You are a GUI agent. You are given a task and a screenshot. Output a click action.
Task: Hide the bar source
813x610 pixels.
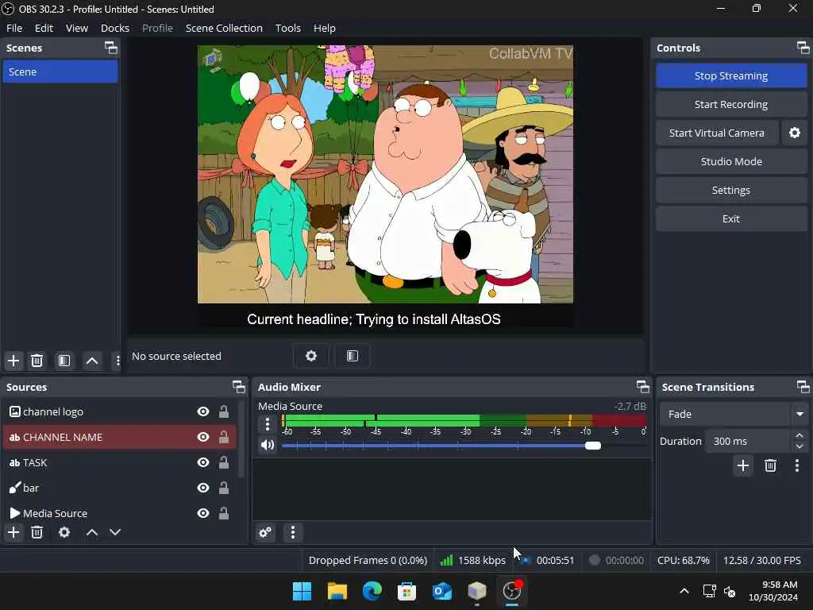203,488
